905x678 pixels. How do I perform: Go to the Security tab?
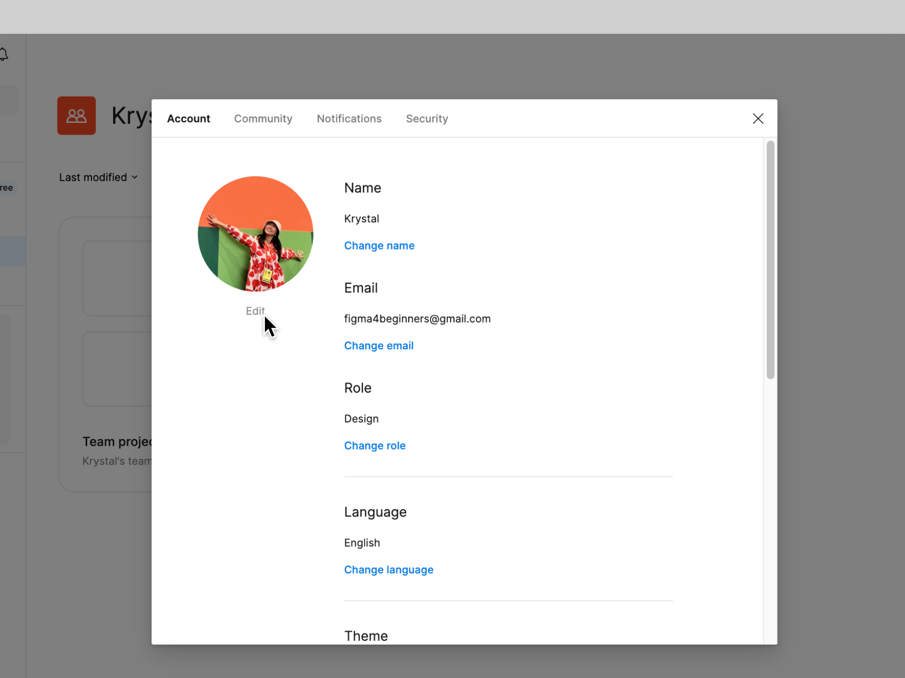427,119
